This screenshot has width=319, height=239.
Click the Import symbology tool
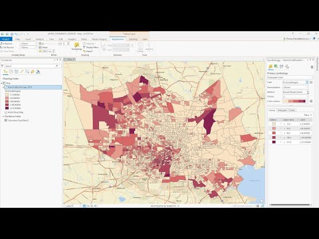click(88, 51)
